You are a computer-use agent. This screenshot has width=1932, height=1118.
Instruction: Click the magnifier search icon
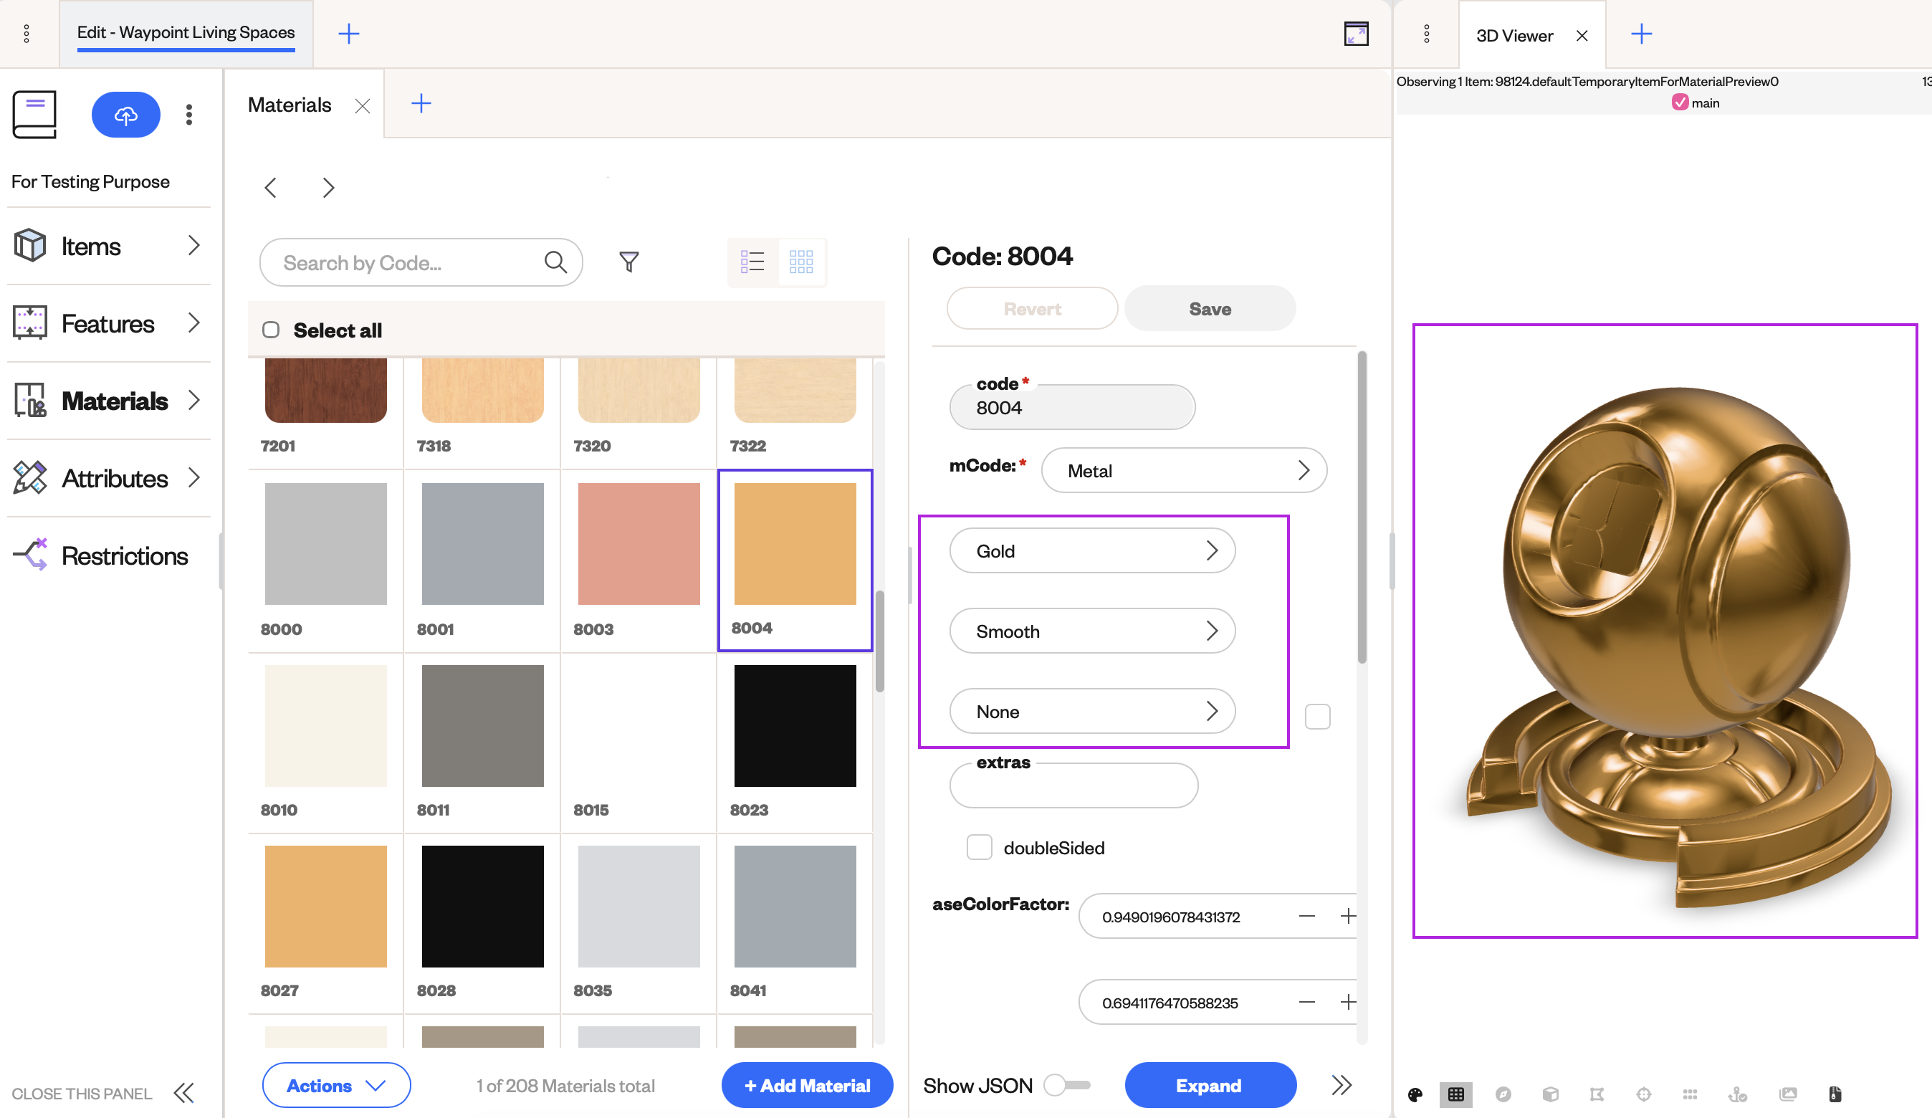tap(556, 263)
